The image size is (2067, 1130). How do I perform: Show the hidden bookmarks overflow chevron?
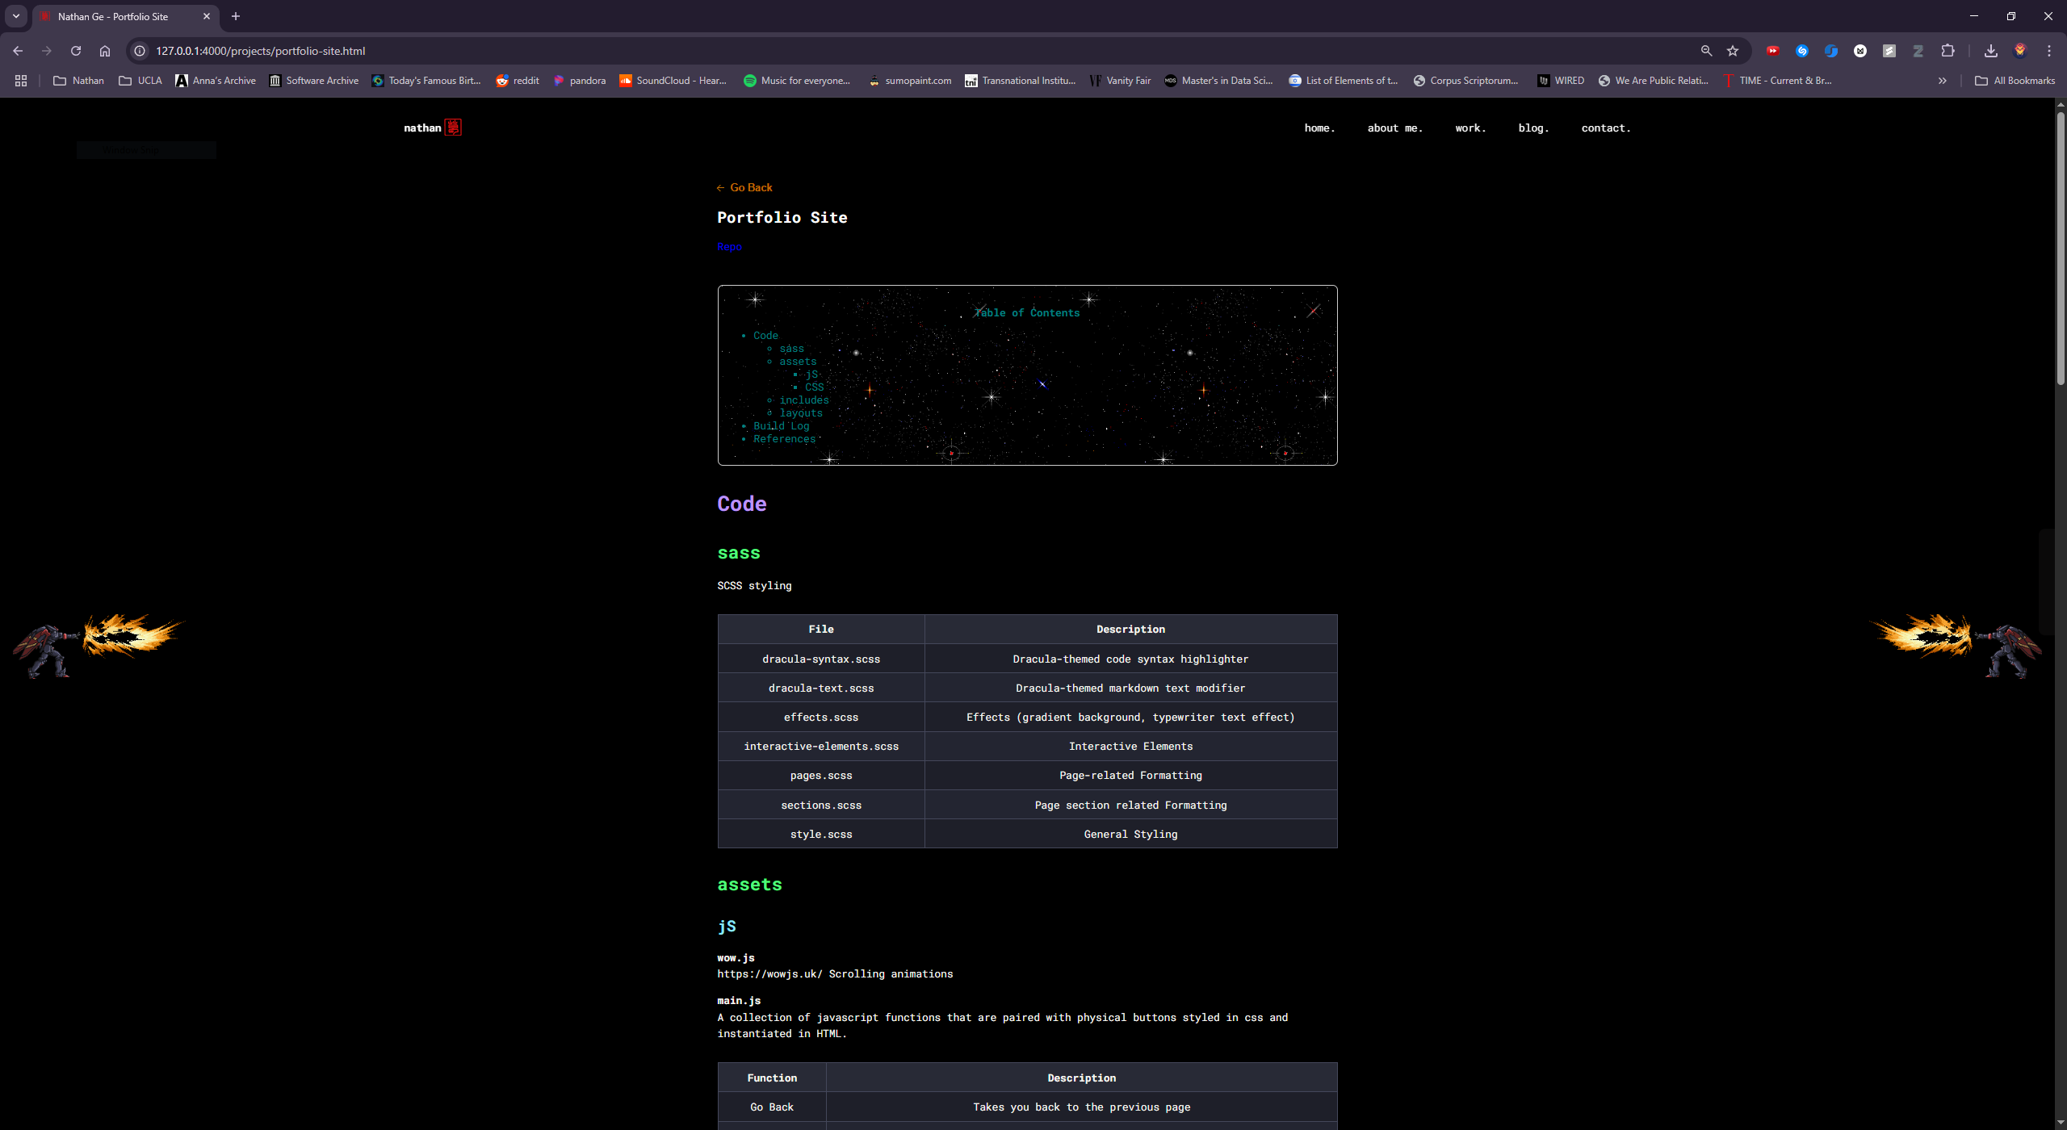pyautogui.click(x=1943, y=81)
